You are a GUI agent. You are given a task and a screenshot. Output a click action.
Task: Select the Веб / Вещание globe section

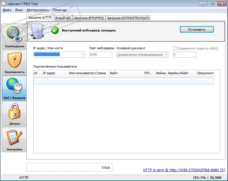pos(14,88)
